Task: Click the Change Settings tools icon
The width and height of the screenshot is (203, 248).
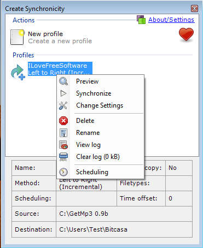Action: (x=63, y=105)
